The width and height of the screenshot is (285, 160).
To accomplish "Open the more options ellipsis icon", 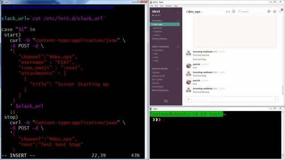I will point(280,12).
